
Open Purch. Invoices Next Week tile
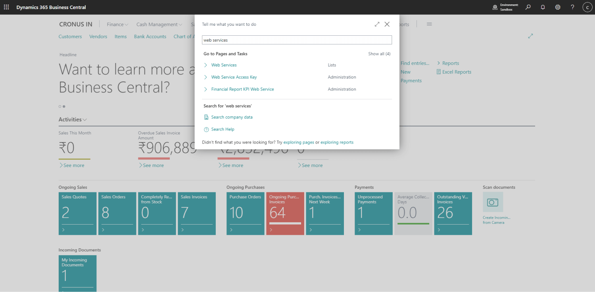point(325,213)
